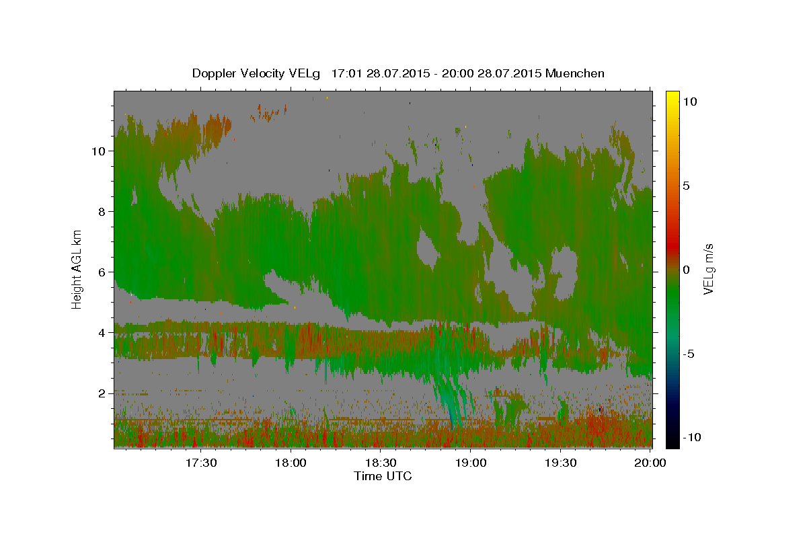The height and width of the screenshot is (538, 807).
Task: Click the 'Height AGL km' axis label
Action: pyautogui.click(x=77, y=269)
